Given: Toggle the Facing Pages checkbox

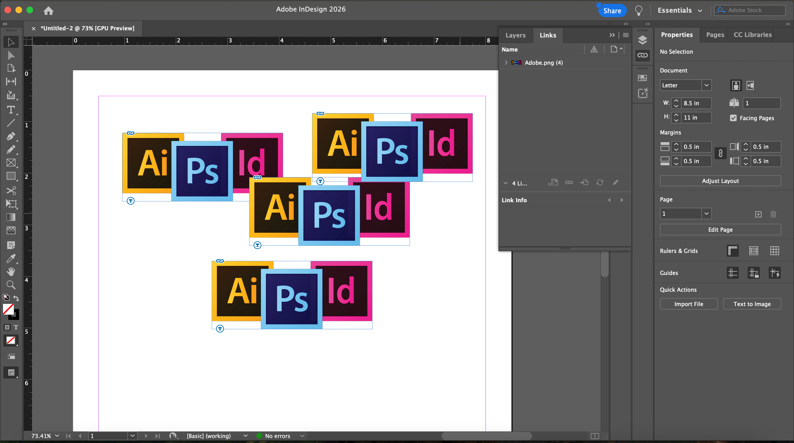Looking at the screenshot, I should point(733,118).
